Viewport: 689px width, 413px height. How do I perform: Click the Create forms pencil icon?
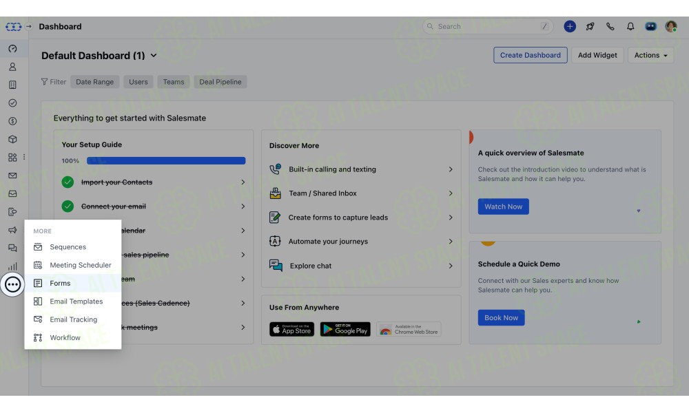(275, 218)
